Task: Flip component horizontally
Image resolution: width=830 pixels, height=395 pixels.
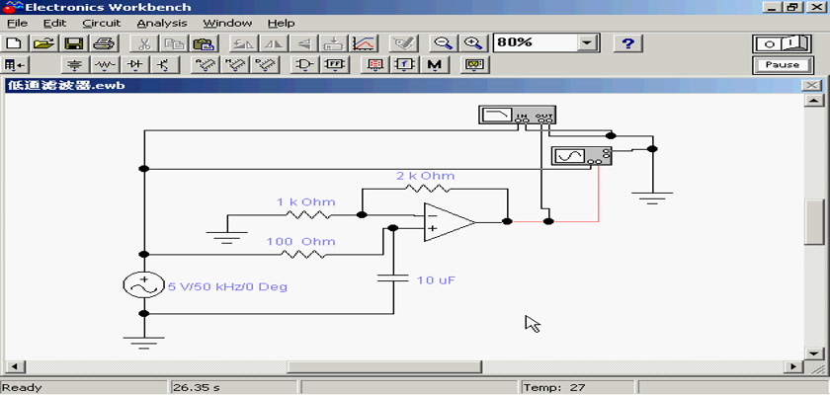Action: 274,43
